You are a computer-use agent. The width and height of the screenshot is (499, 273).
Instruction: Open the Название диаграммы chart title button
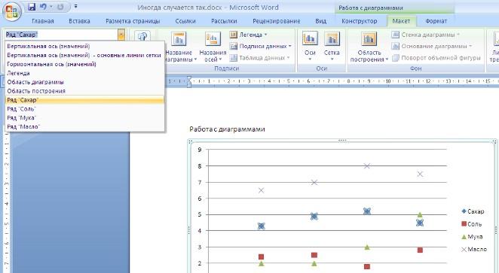(179, 47)
